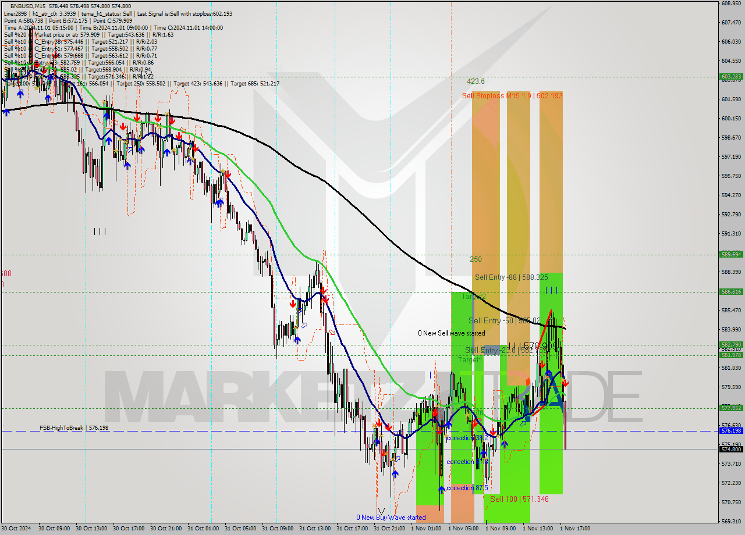Click the 600.150 price axis value
Image resolution: width=745 pixels, height=535 pixels.
point(731,118)
